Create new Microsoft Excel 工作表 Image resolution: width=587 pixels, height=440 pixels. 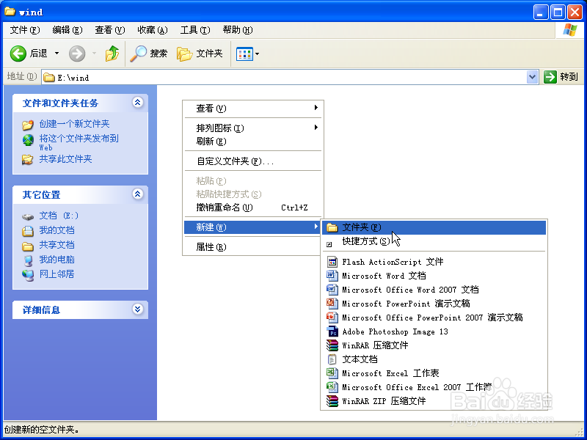click(434, 373)
